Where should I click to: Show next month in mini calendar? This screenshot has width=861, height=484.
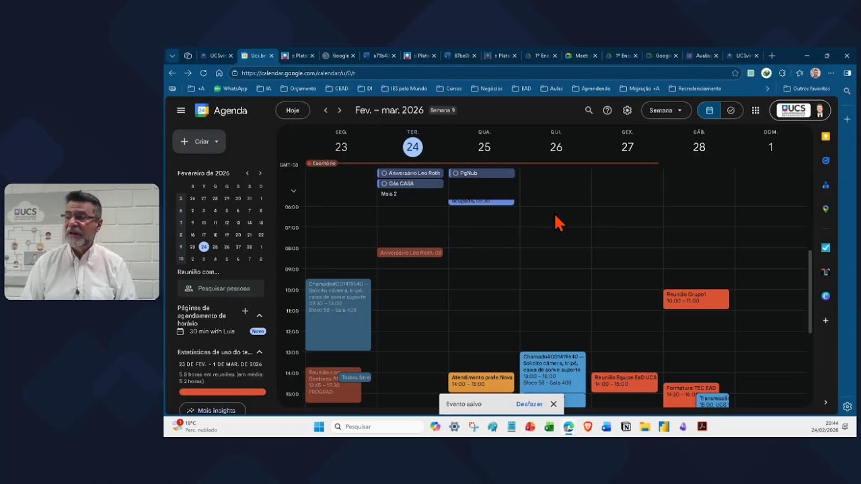click(x=260, y=173)
